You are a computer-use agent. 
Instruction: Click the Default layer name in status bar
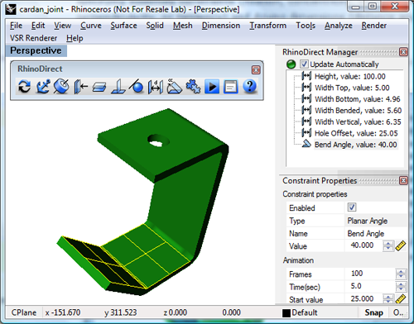[x=305, y=312]
